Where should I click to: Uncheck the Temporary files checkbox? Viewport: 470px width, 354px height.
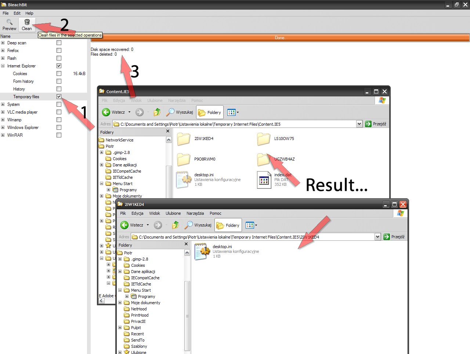click(x=59, y=97)
